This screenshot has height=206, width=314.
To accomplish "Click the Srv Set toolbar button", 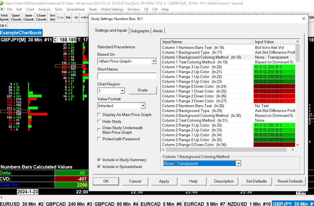I will point(52,17).
